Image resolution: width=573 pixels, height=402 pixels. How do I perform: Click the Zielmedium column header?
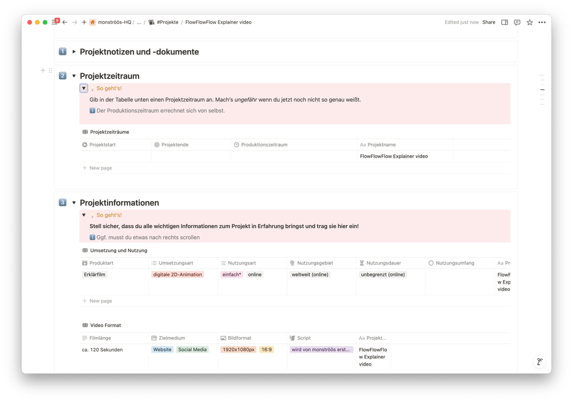pyautogui.click(x=183, y=338)
